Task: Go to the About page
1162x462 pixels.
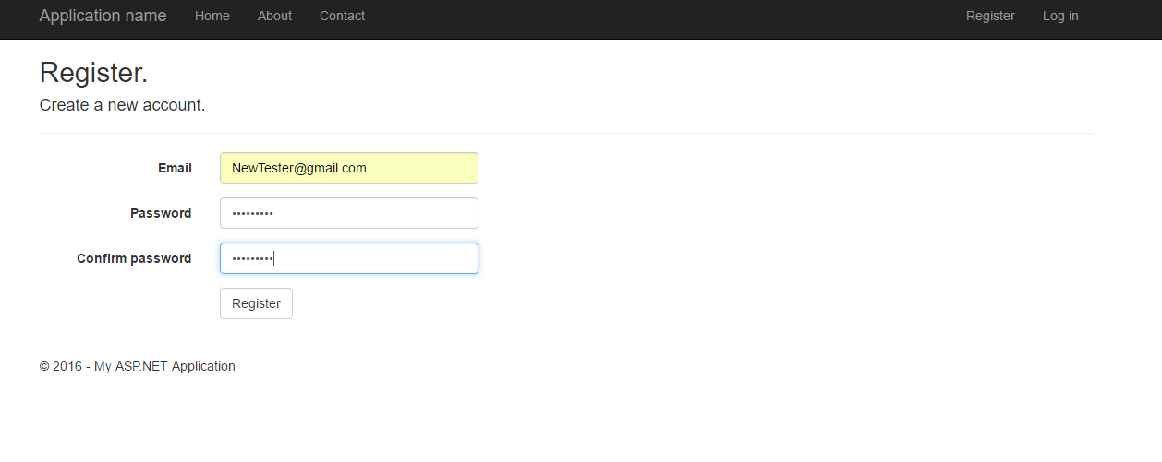Action: tap(274, 16)
